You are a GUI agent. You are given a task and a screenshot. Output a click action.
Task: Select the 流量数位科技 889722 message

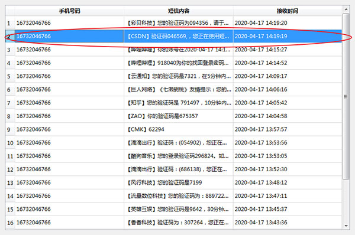coord(179,196)
